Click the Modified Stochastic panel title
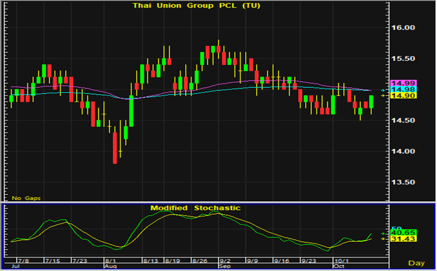437x271 pixels. point(195,208)
